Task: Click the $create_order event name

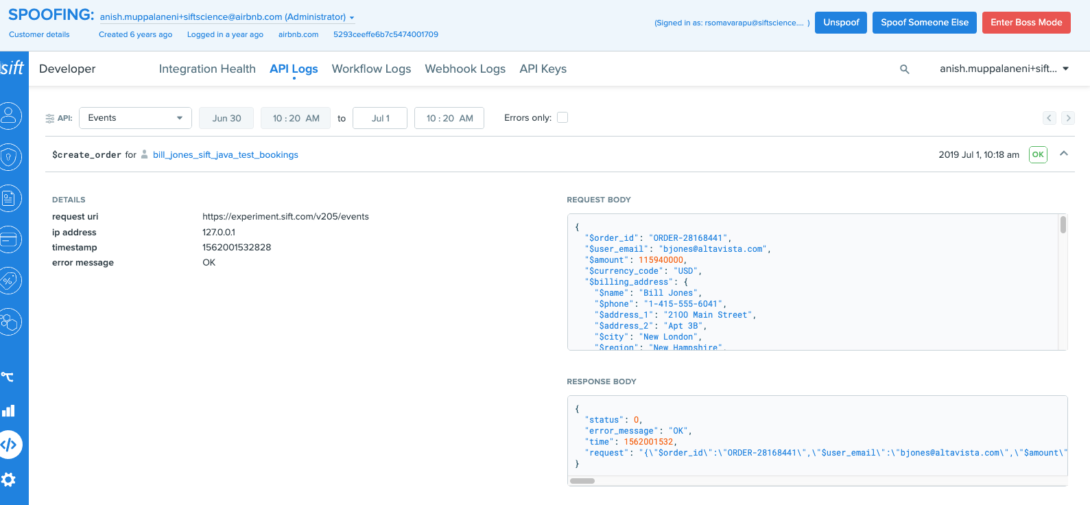Action: (x=86, y=155)
